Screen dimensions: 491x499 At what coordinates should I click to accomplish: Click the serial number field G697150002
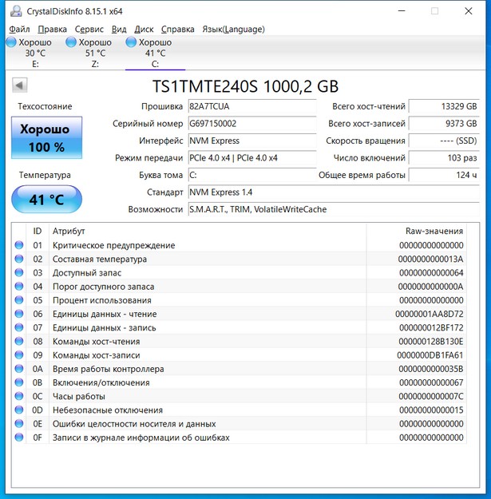click(252, 124)
